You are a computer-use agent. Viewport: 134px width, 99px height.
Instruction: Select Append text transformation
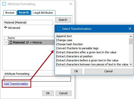click(x=64, y=36)
